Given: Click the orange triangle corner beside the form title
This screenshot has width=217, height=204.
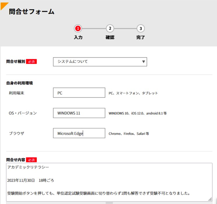Looking at the screenshot, I should tap(4, 5).
